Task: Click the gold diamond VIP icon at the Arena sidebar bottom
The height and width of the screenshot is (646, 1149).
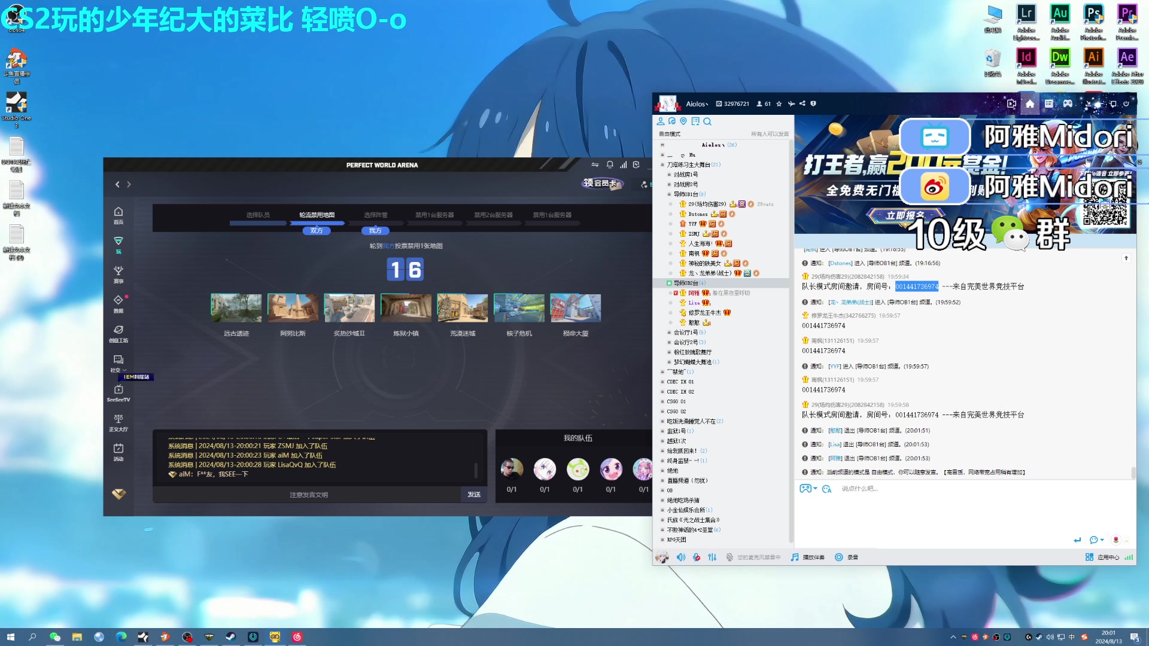Action: pyautogui.click(x=118, y=494)
